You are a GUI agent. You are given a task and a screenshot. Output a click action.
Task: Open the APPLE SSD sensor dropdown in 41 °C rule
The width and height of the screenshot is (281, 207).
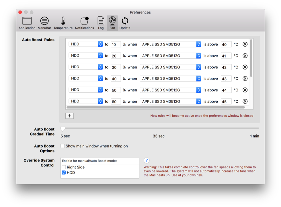[170, 55]
